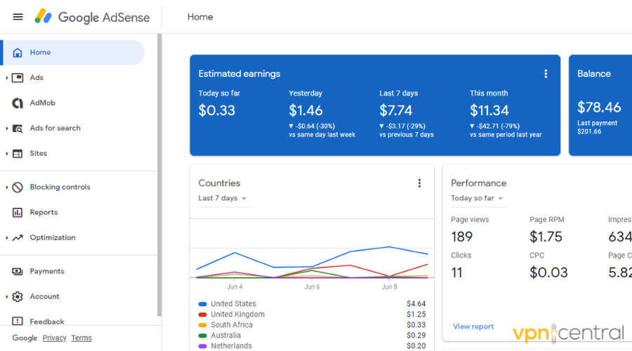This screenshot has height=351, width=632.
Task: Click the blue United States legend swatch
Action: coord(203,304)
